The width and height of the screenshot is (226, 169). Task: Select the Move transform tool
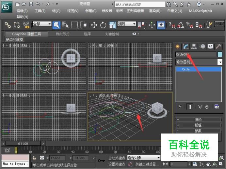point(94,25)
